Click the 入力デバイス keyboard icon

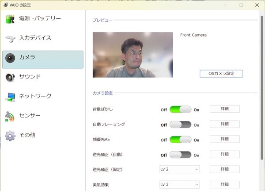[10, 39]
